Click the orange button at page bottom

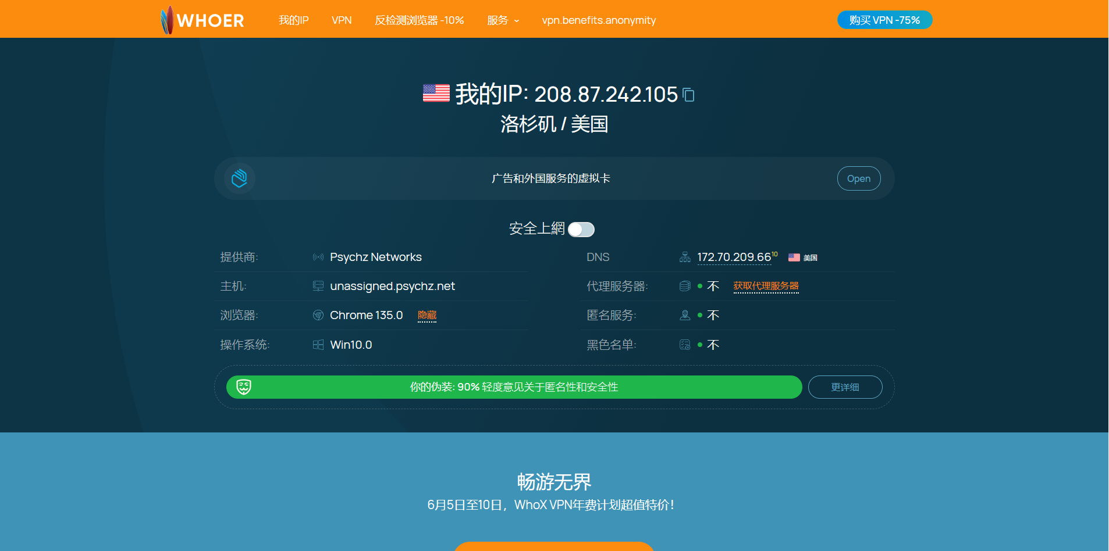point(554,546)
